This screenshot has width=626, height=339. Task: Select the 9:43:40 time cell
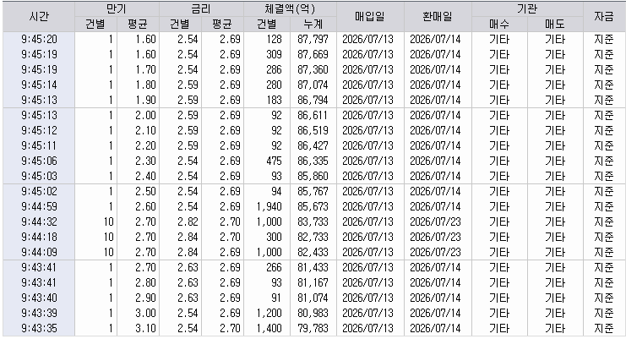[x=39, y=298]
